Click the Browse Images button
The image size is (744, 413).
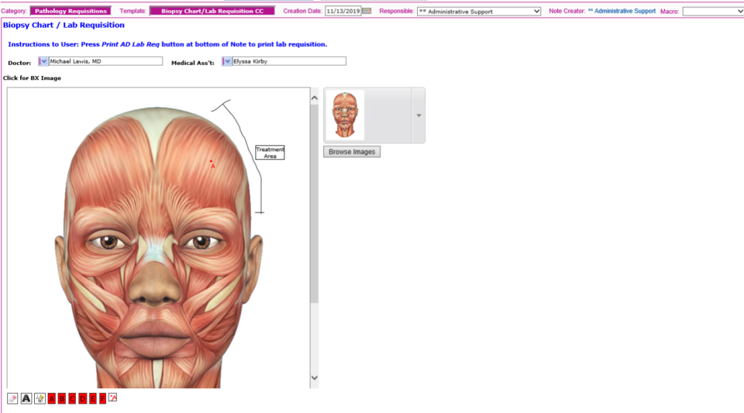352,152
